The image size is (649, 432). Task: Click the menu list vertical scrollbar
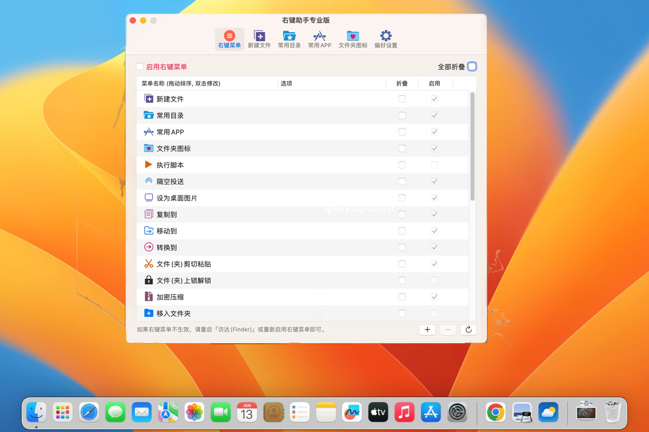(x=473, y=146)
